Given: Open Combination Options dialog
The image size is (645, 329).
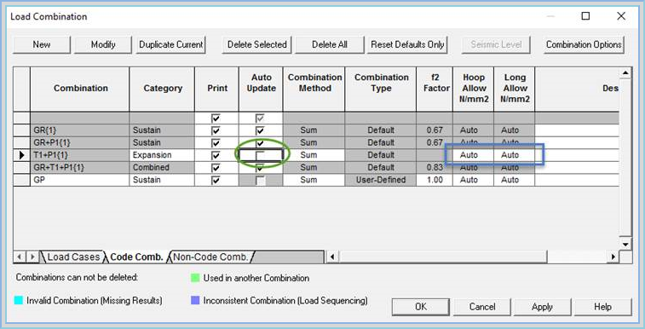Looking at the screenshot, I should (x=584, y=44).
